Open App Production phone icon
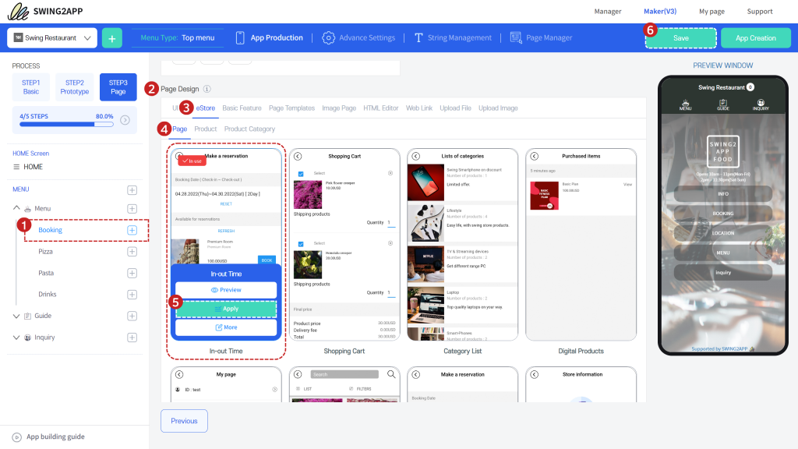This screenshot has height=449, width=798. click(240, 37)
